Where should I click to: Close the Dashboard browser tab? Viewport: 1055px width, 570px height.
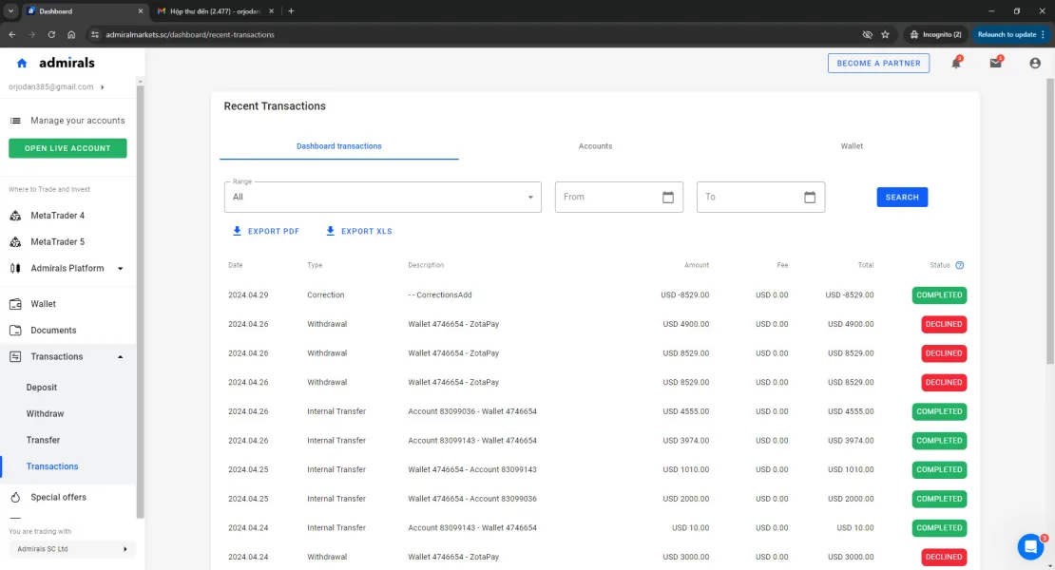click(x=140, y=10)
